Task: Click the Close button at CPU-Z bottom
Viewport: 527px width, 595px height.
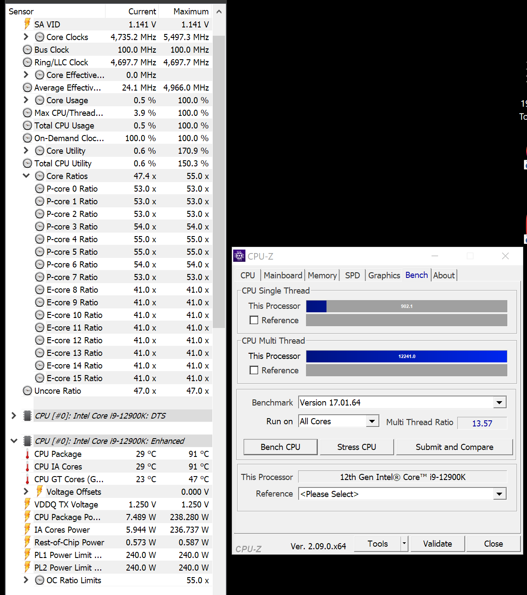Action: click(x=493, y=544)
